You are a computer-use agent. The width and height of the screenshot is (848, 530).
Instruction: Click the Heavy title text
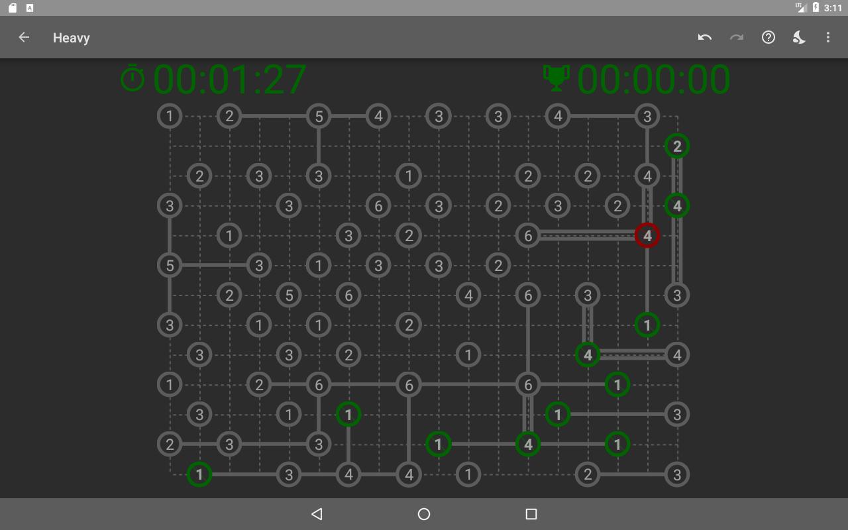[x=72, y=38]
